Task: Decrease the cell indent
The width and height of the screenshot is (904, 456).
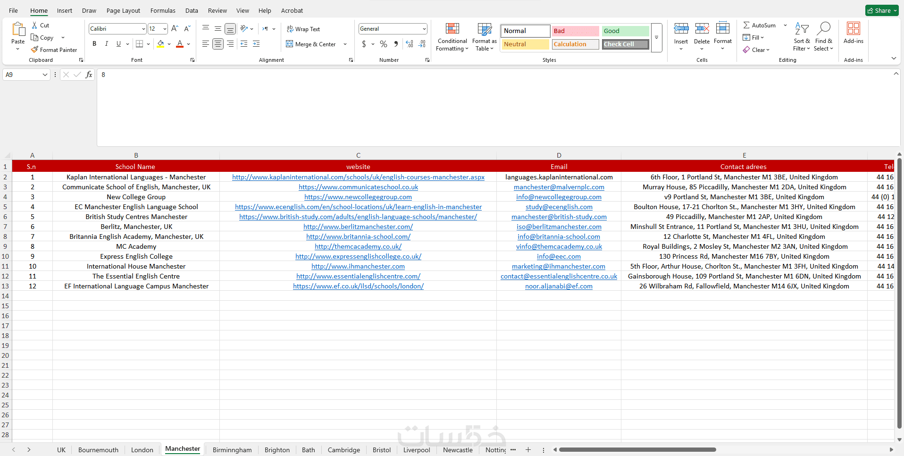Action: click(244, 44)
